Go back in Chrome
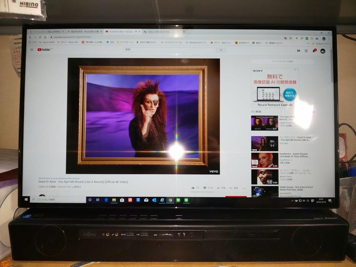356x267 pixels. tap(30, 37)
